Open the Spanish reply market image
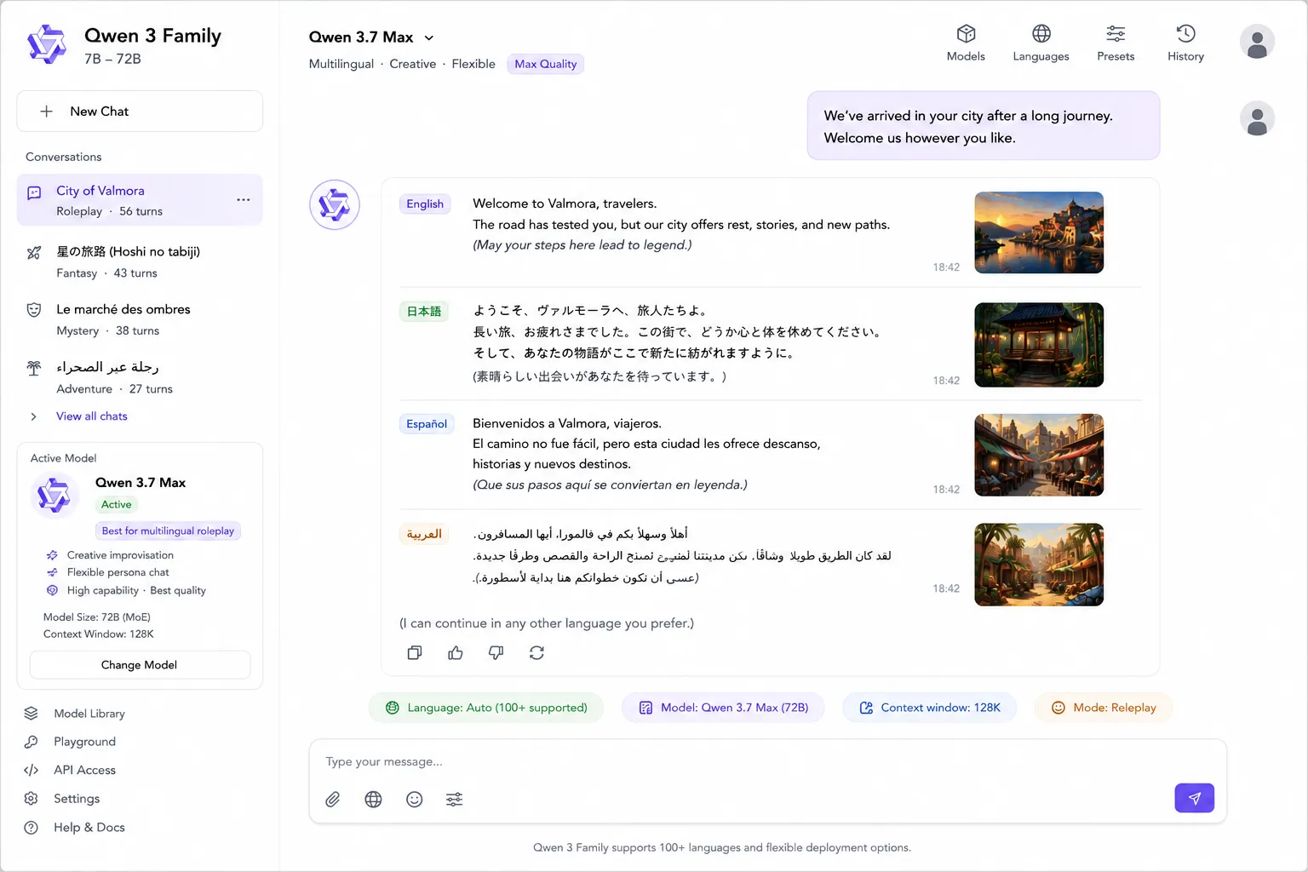1308x872 pixels. point(1039,455)
